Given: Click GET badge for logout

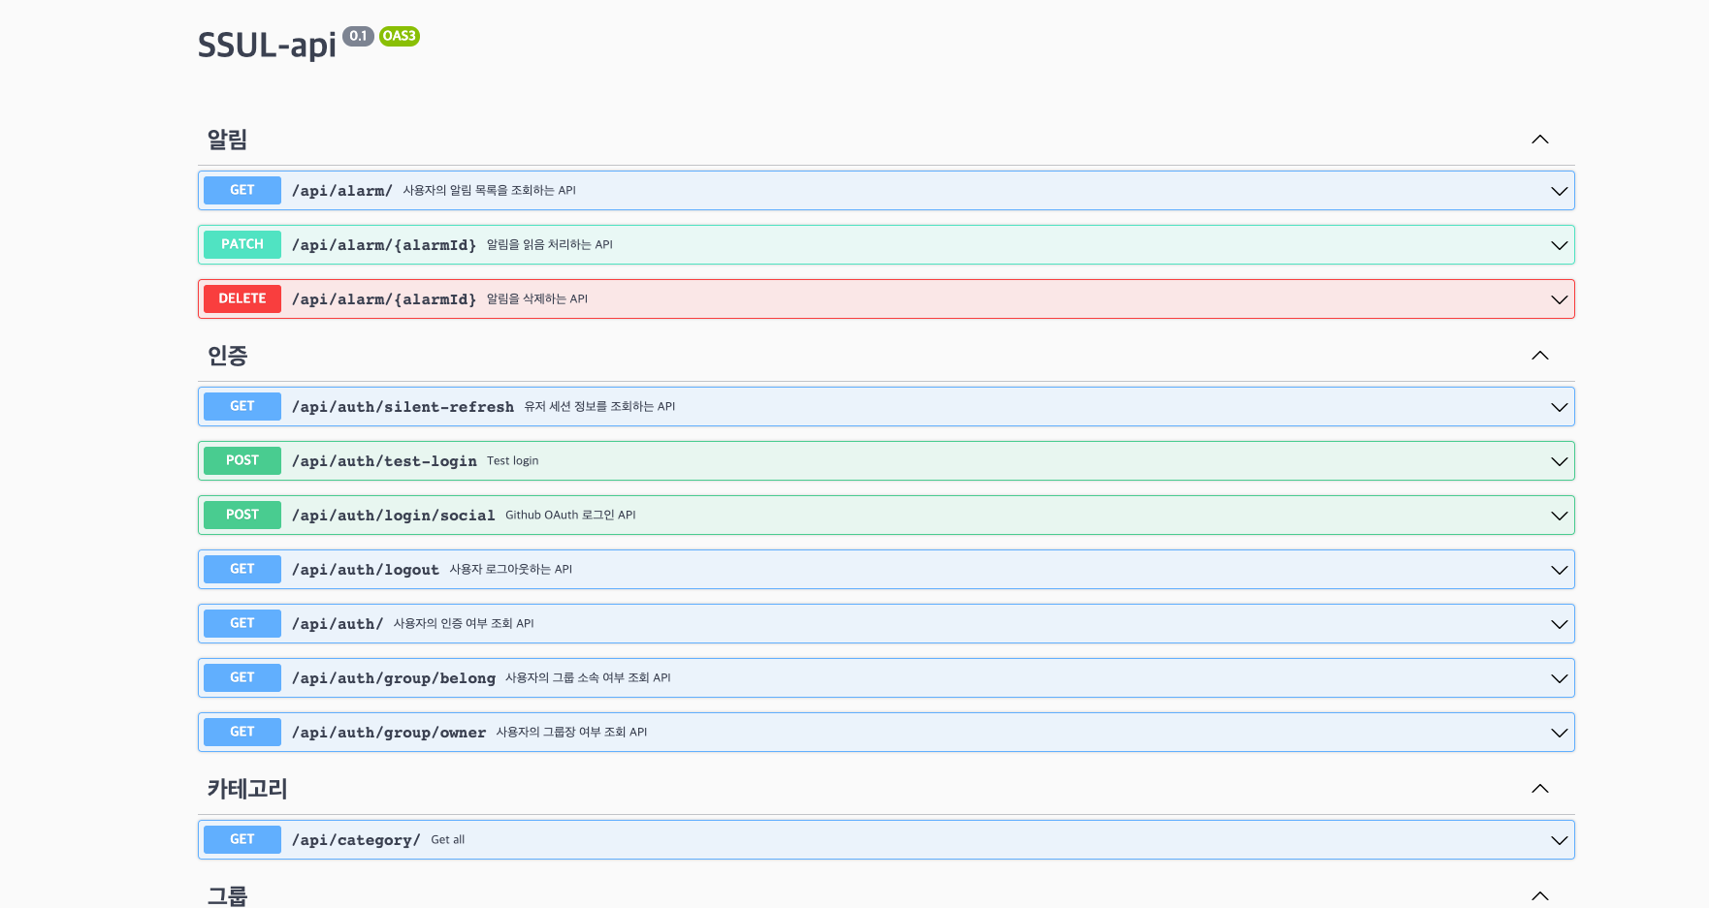Looking at the screenshot, I should [x=242, y=569].
